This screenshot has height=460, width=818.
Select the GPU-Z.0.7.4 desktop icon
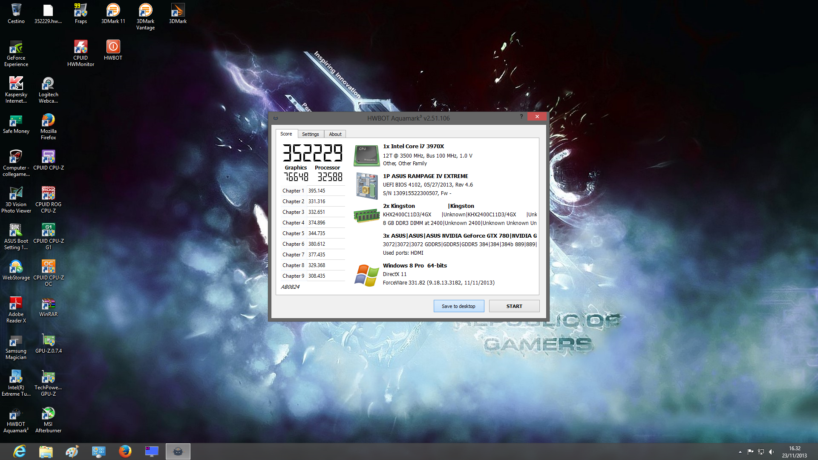coord(48,344)
